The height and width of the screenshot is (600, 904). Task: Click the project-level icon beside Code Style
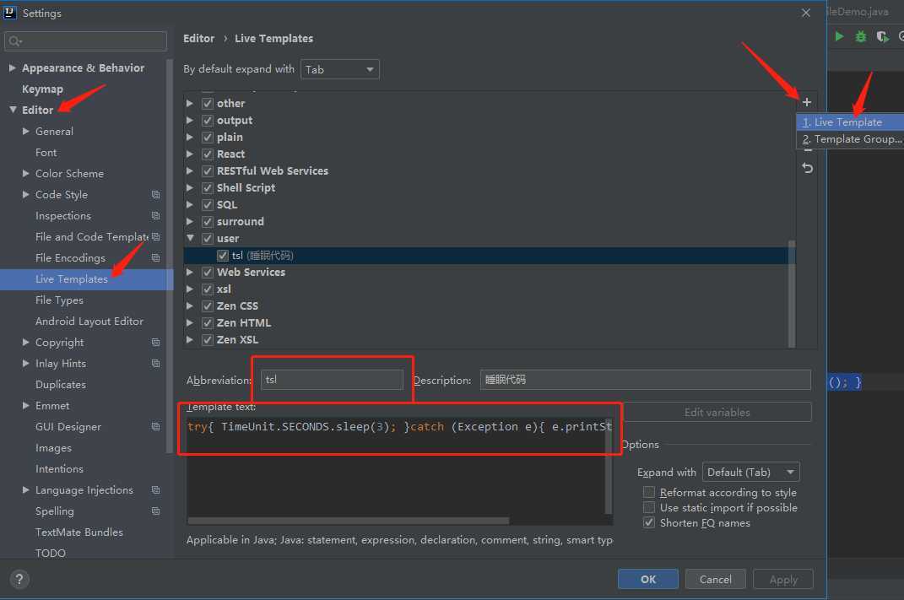click(155, 195)
